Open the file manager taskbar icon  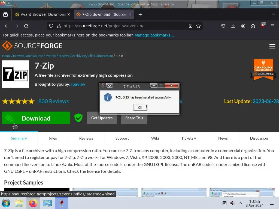19,203
